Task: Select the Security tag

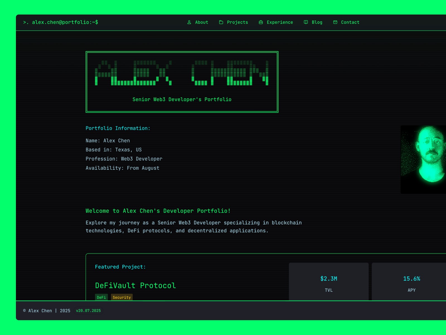Action: tap(122, 297)
